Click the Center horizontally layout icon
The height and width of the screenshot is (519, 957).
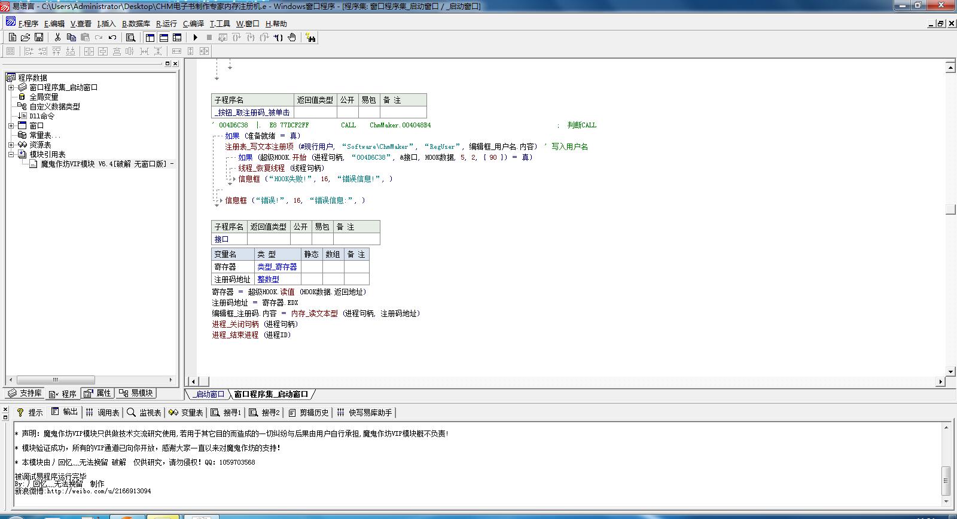89,51
